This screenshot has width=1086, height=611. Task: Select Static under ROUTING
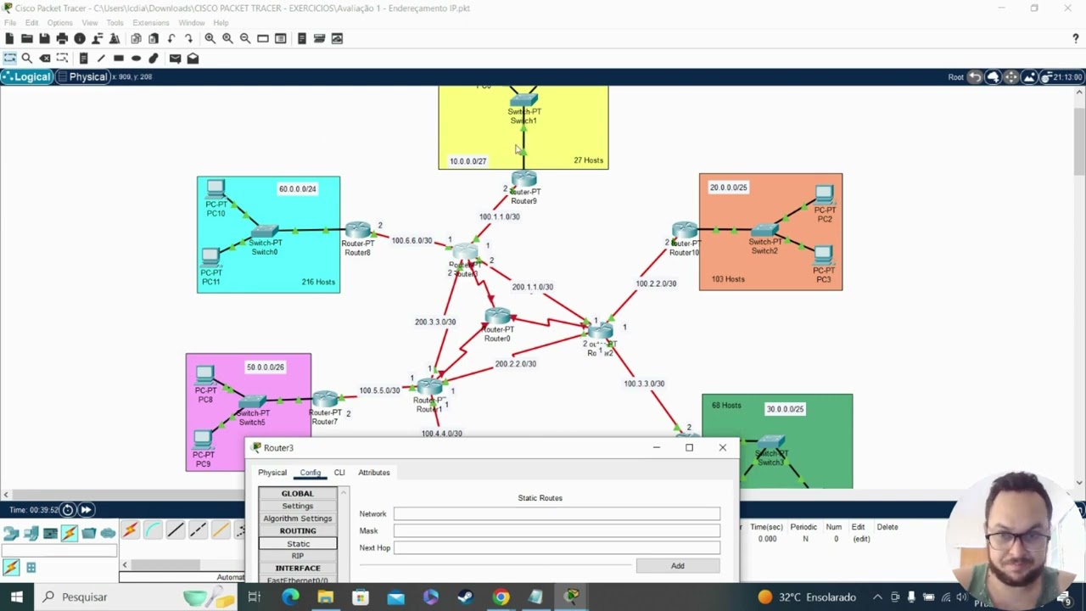click(298, 543)
